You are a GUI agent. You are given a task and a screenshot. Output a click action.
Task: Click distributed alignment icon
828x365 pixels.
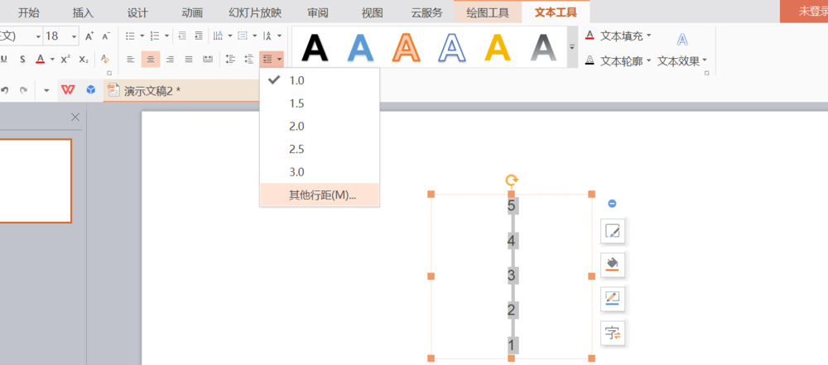pos(208,59)
